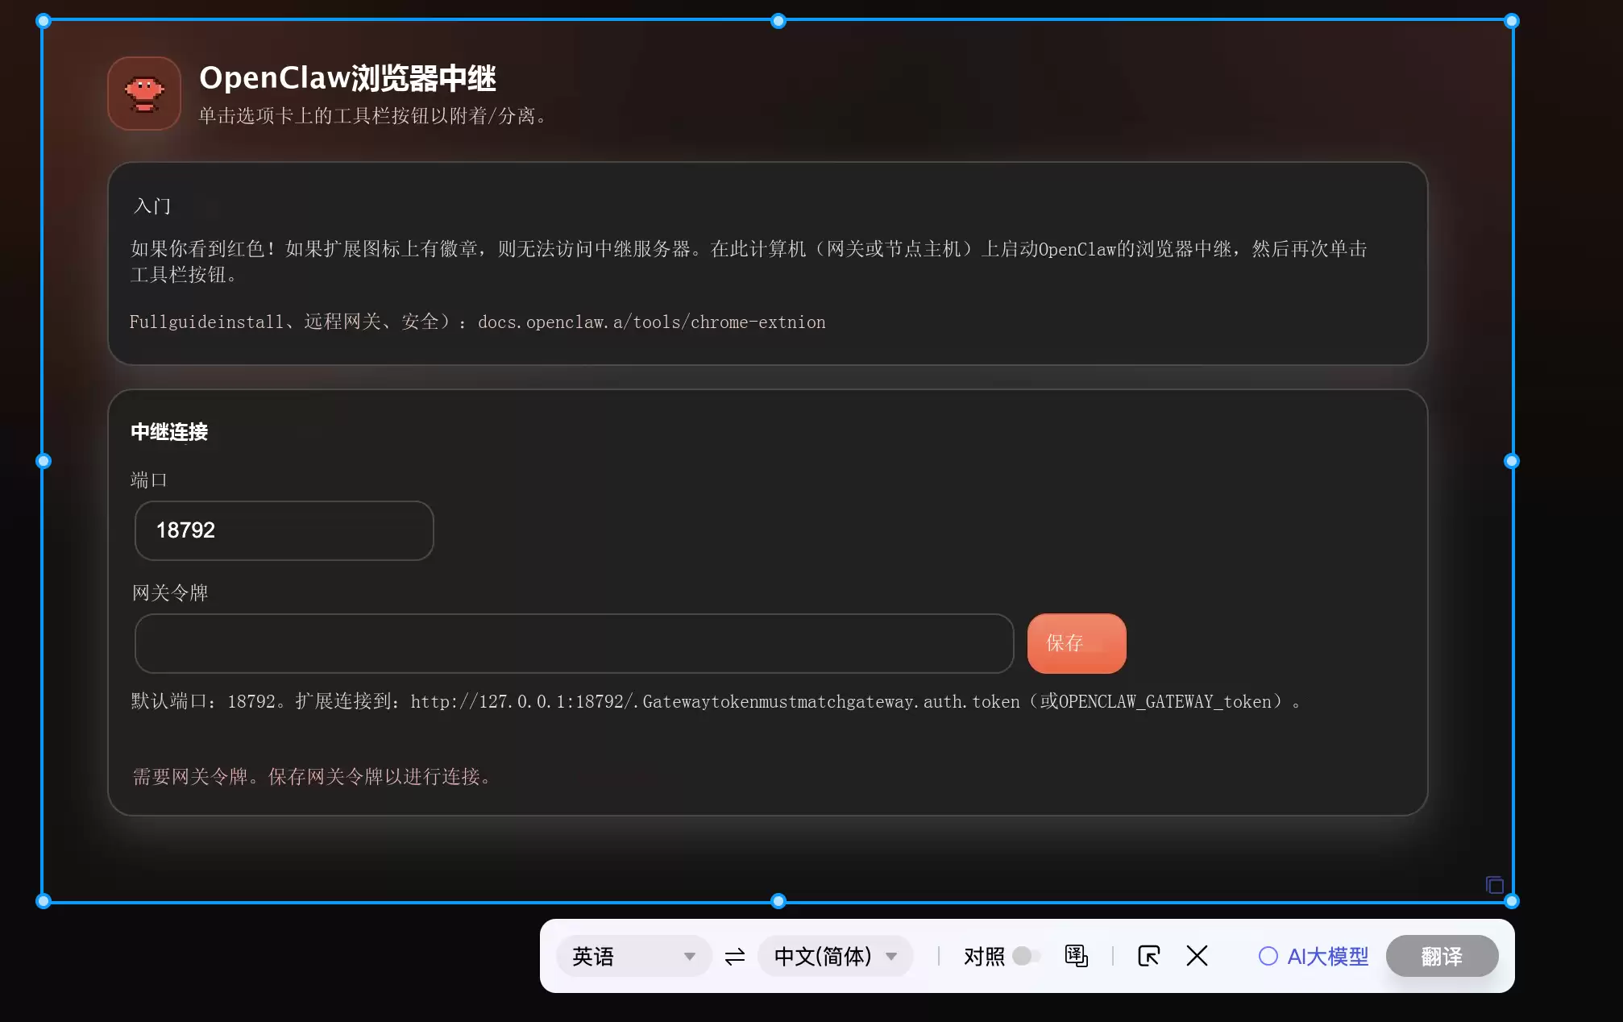Screen dimensions: 1623x1022
Task: Expand the source language chevron arrow
Action: [690, 956]
